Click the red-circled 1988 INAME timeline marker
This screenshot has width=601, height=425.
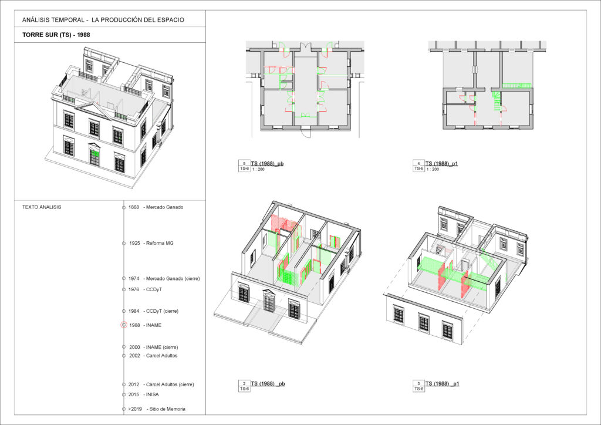point(124,325)
